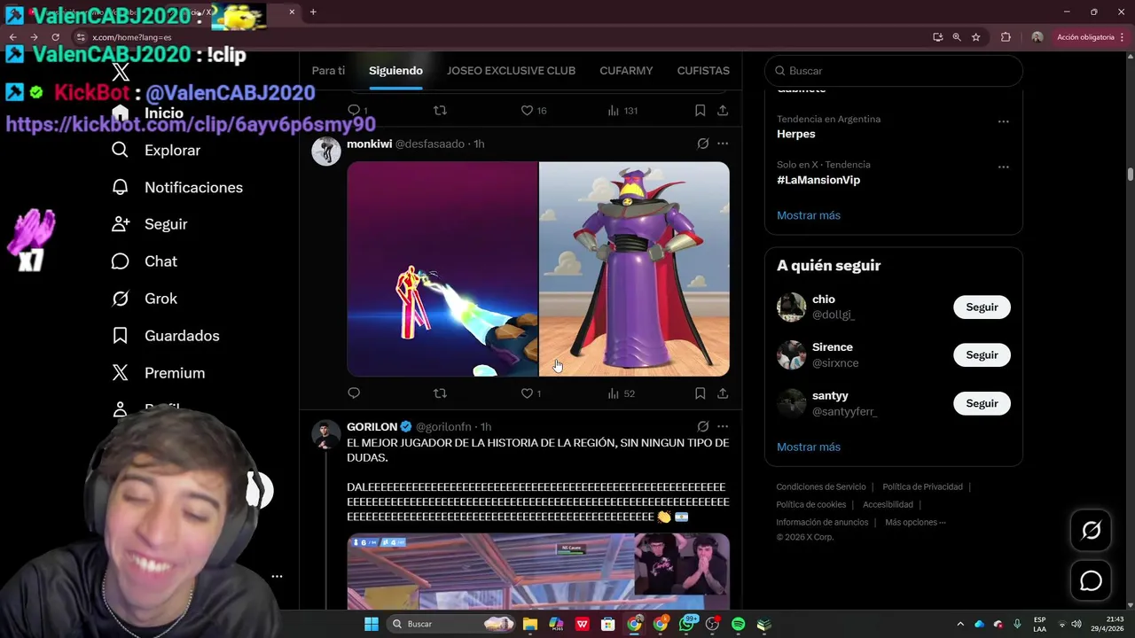Like monkiwi's post with 1 like
Image resolution: width=1135 pixels, height=638 pixels.
point(530,393)
